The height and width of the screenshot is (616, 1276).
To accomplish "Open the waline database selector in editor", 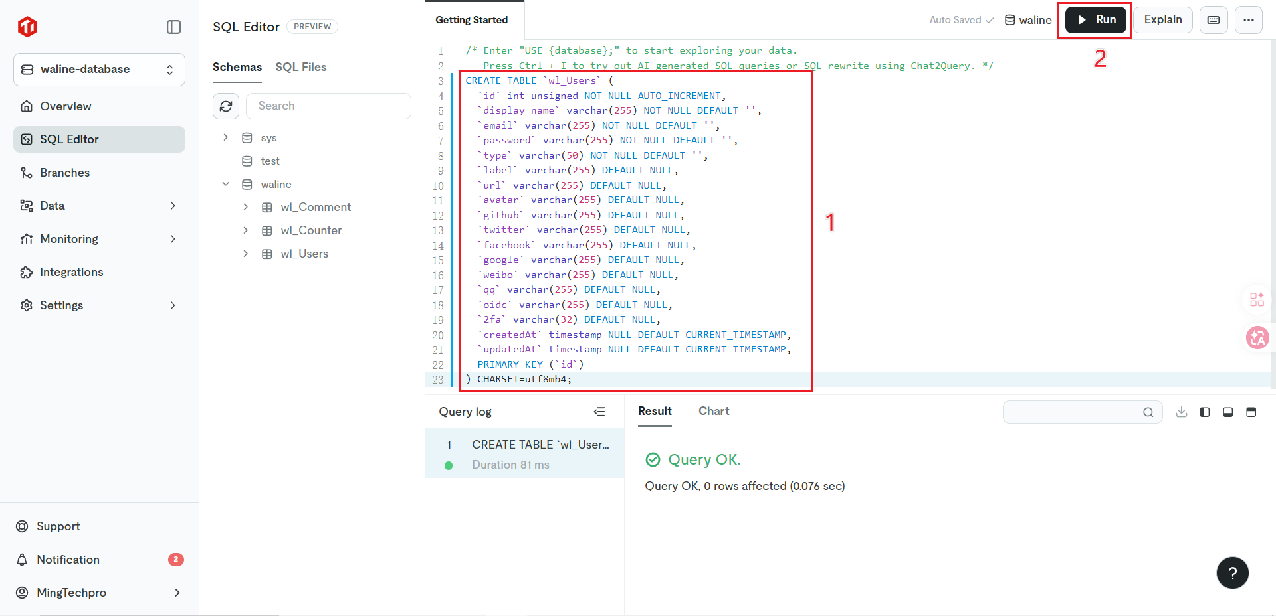I will [1028, 20].
